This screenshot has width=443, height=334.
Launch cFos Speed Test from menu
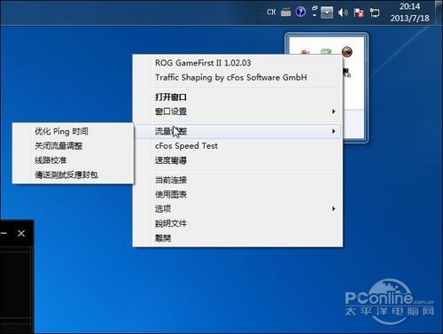[237, 146]
